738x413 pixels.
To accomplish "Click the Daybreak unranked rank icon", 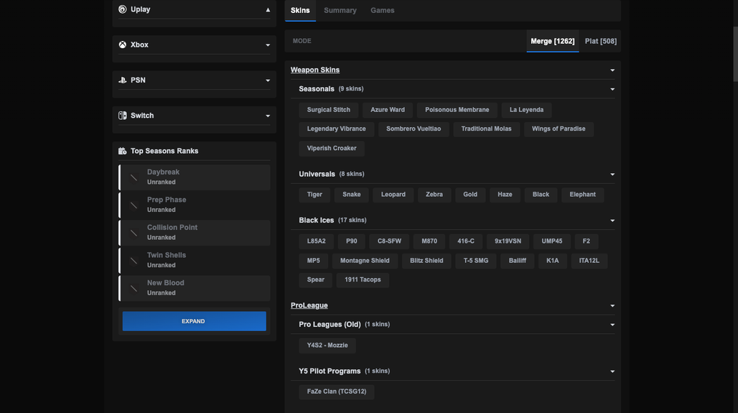I will click(x=134, y=177).
